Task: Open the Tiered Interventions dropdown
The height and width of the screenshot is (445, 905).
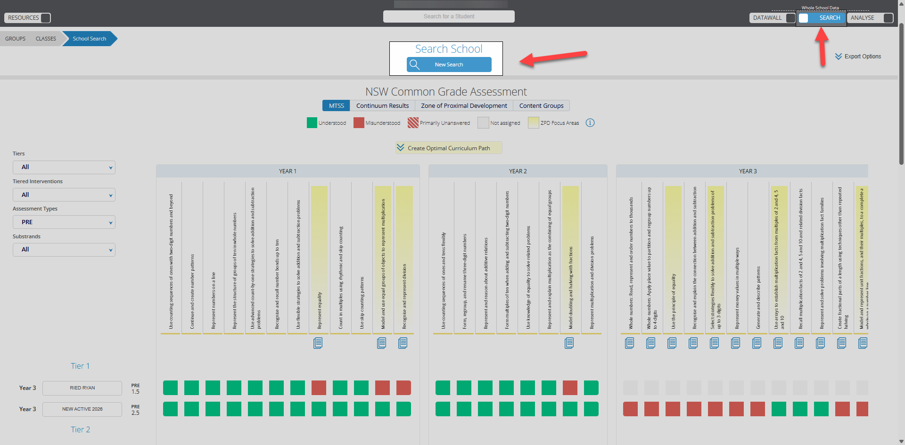Action: coord(64,195)
